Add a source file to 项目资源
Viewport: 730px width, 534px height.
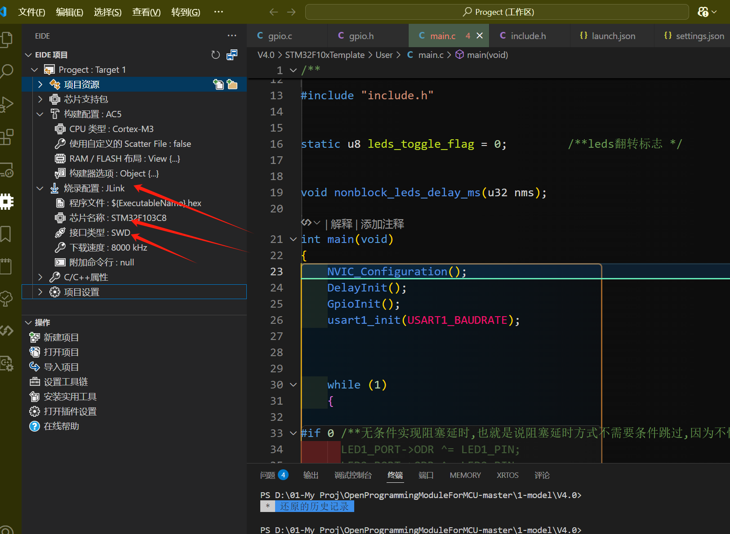point(218,84)
